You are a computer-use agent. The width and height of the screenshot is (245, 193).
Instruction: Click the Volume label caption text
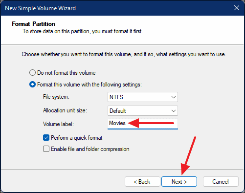click(58, 124)
